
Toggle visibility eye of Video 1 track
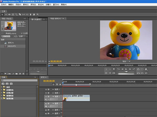pos(46,97)
